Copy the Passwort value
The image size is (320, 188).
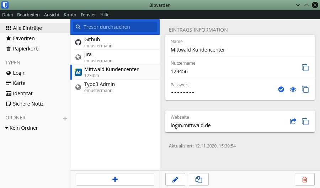pos(305,89)
